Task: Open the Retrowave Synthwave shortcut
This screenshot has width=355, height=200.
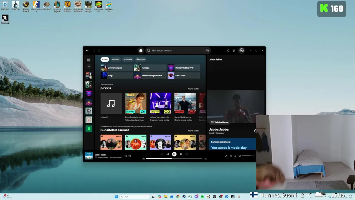Action: (150, 76)
